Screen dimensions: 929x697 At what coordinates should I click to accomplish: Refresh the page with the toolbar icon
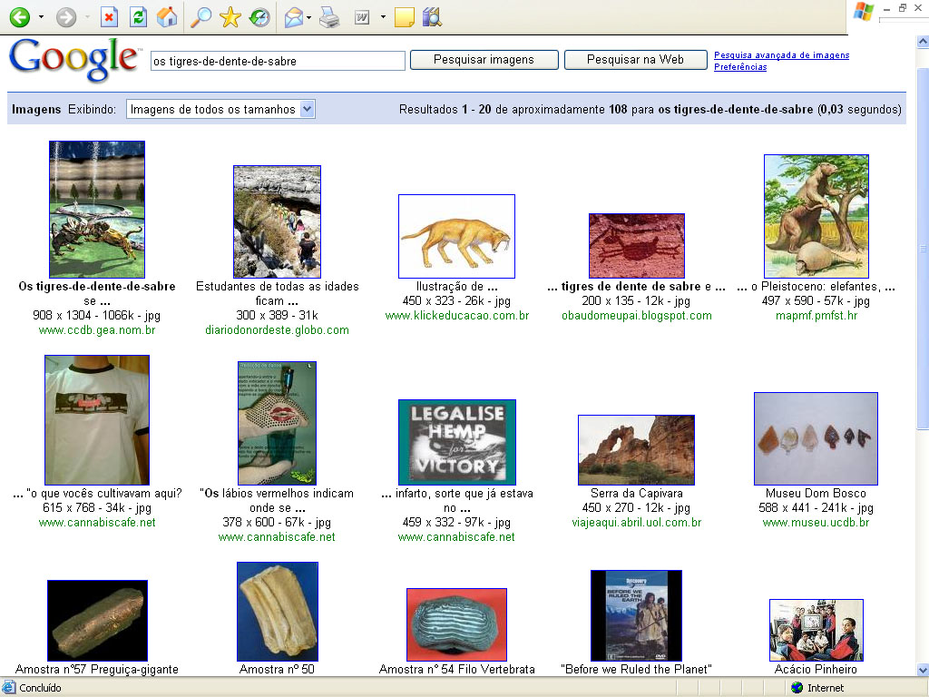pos(137,17)
